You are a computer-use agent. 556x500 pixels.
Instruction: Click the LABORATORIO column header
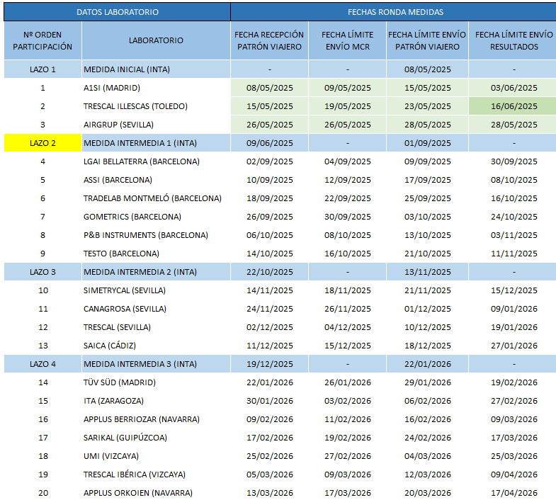click(x=156, y=40)
